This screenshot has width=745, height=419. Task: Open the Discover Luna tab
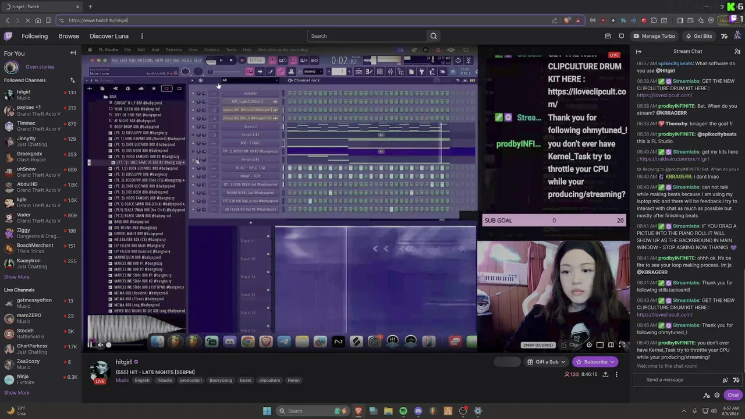(x=109, y=36)
